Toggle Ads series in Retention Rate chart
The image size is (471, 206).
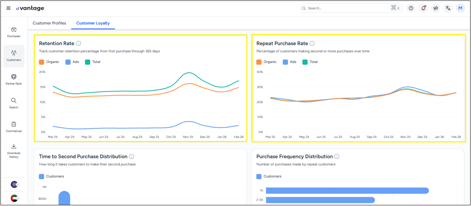[x=72, y=62]
